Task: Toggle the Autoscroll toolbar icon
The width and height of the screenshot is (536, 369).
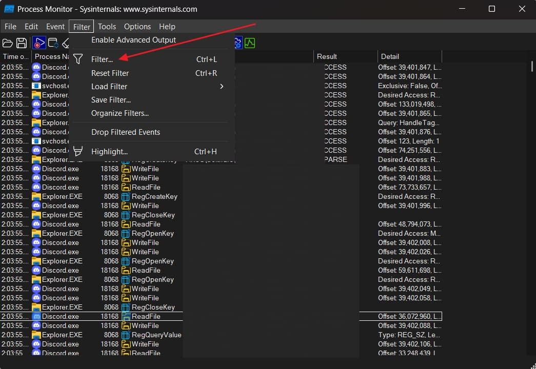Action: pyautogui.click(x=53, y=43)
